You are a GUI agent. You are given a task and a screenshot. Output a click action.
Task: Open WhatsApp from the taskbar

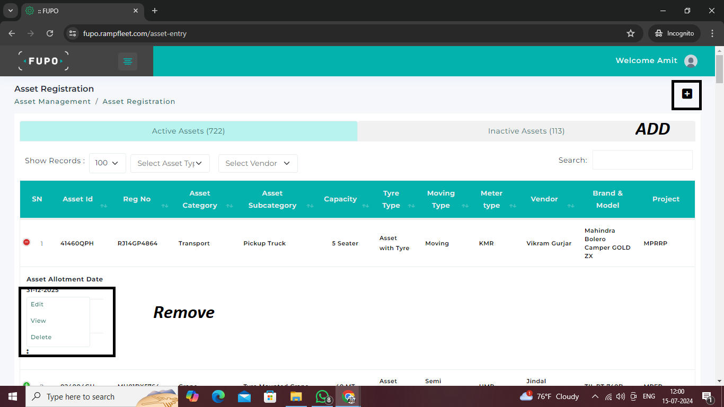[x=322, y=396]
